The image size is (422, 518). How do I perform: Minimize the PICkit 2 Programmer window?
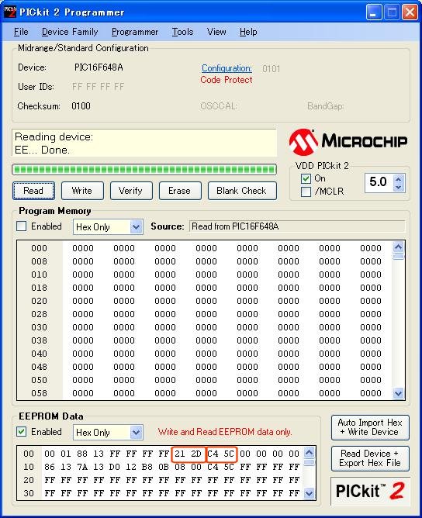tap(374, 13)
